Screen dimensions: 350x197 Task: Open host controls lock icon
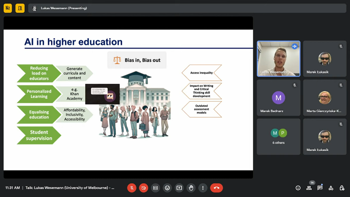(342, 188)
